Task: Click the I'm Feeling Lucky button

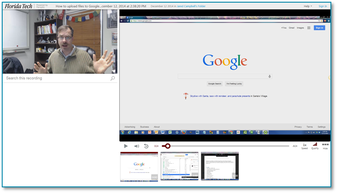Action: (x=234, y=84)
